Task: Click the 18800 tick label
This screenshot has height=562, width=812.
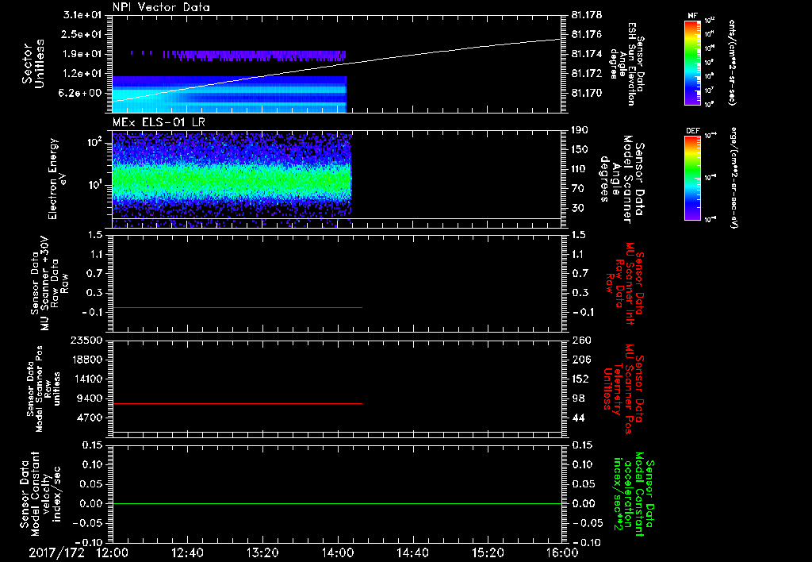Action: click(86, 360)
